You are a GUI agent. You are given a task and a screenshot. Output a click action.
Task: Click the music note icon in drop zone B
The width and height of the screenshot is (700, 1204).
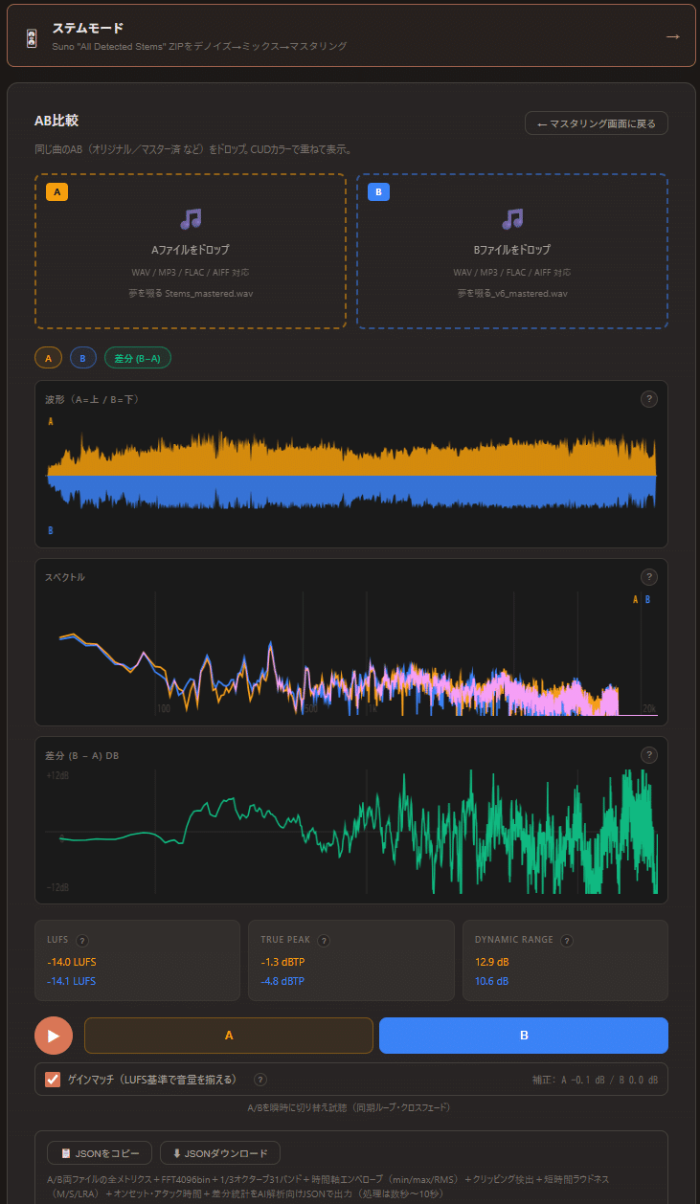[x=512, y=219]
